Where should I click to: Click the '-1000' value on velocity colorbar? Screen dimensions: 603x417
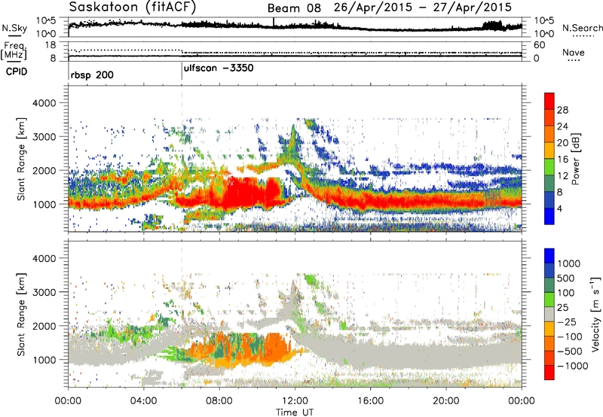pos(573,366)
